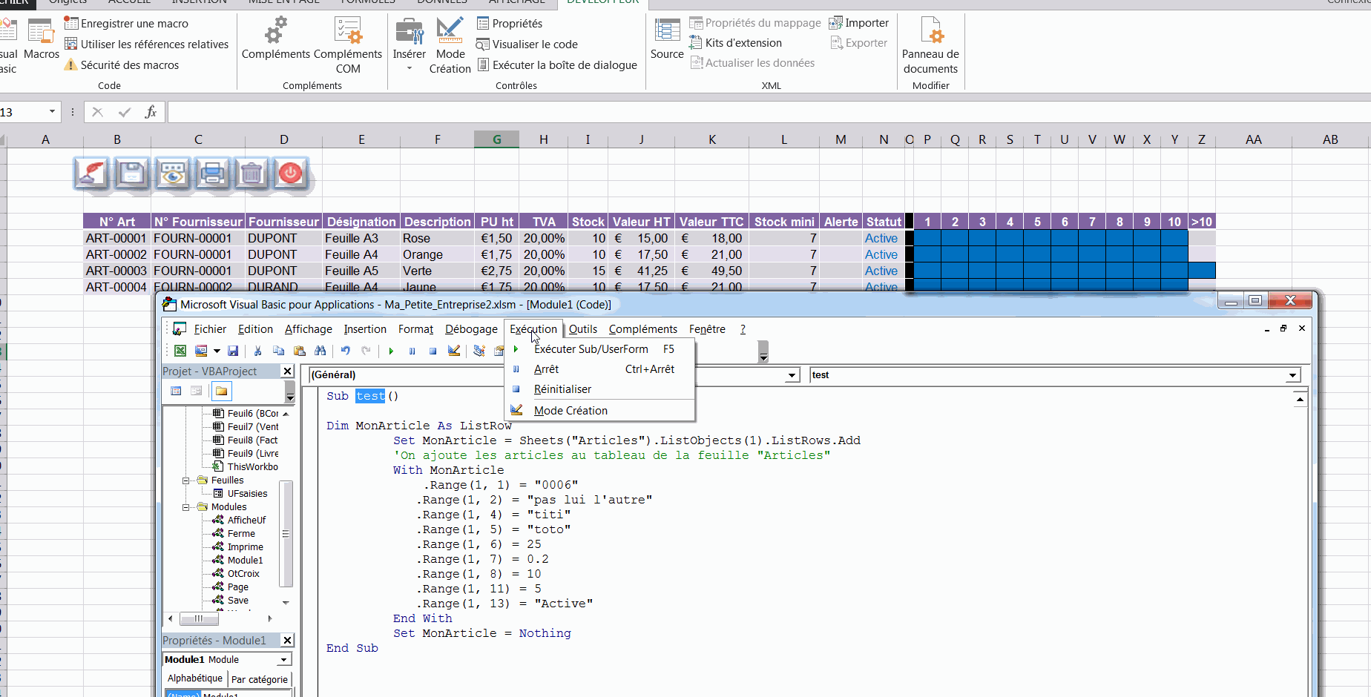Click the red power button on the worksheet
The width and height of the screenshot is (1371, 697).
pyautogui.click(x=291, y=174)
